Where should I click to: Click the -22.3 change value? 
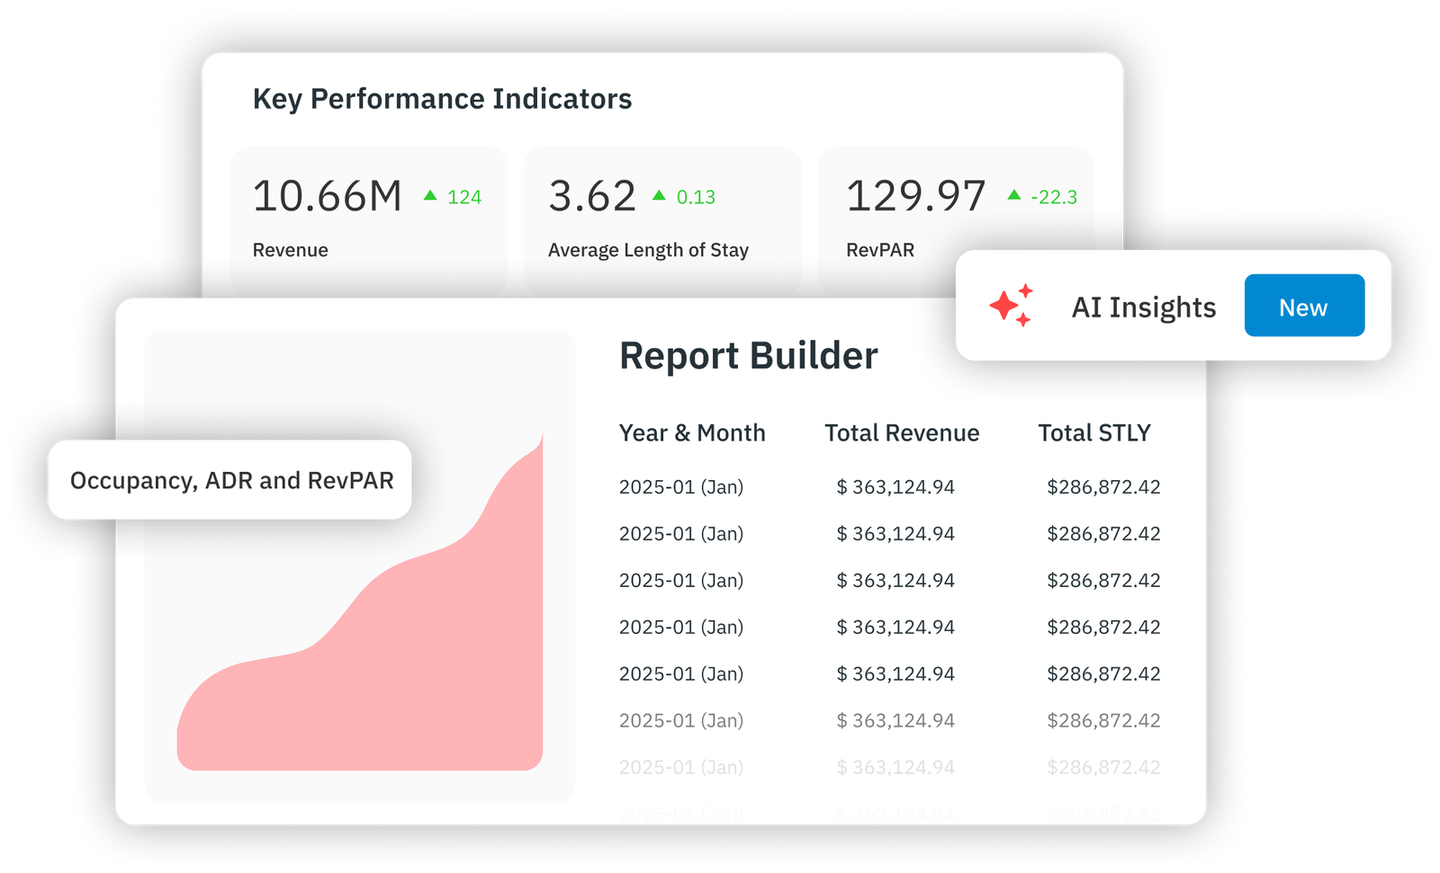click(x=1054, y=197)
